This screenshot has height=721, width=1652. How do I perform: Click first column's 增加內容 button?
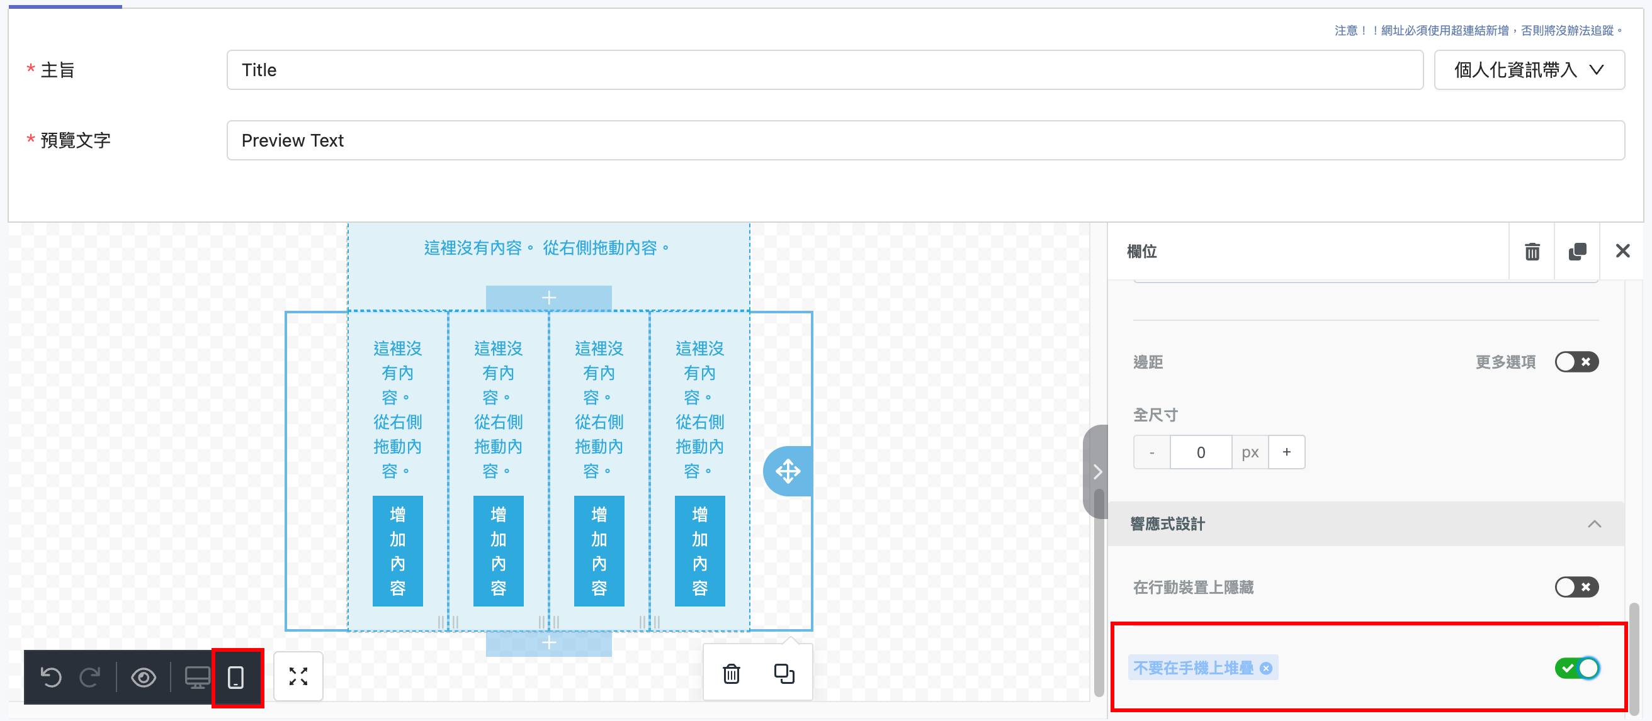398,551
